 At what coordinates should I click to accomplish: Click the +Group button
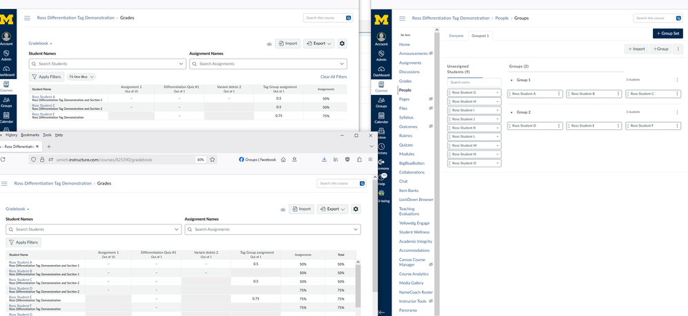click(x=661, y=49)
